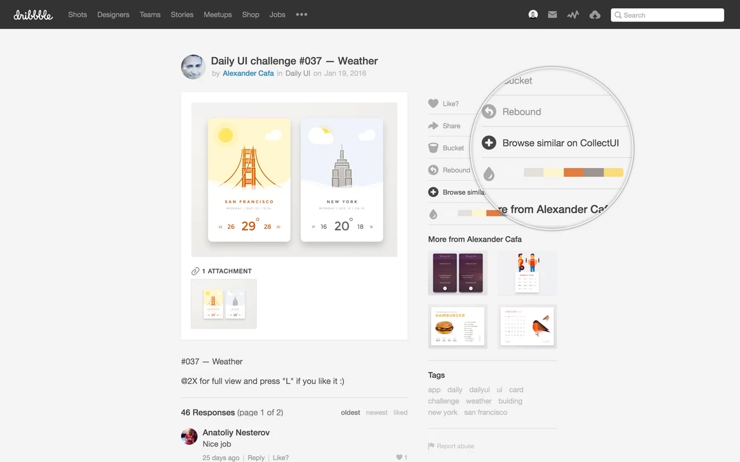Select the 'card' tag
The image size is (740, 462).
click(x=516, y=390)
